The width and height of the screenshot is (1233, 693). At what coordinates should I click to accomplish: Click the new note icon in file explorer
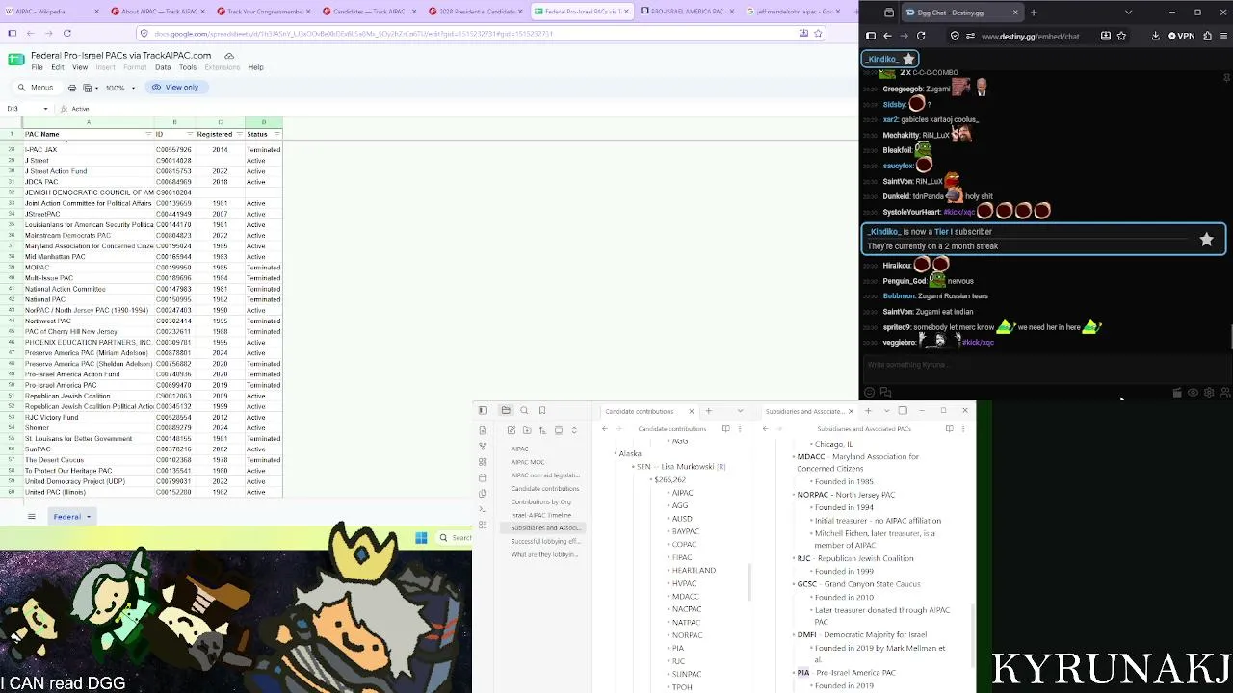(x=512, y=430)
